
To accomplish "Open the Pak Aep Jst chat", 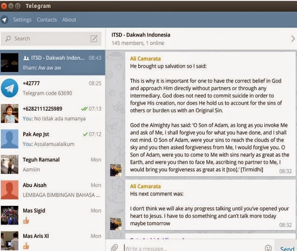I will [52, 139].
